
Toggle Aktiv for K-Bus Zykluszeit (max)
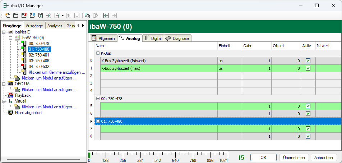coord(308,68)
